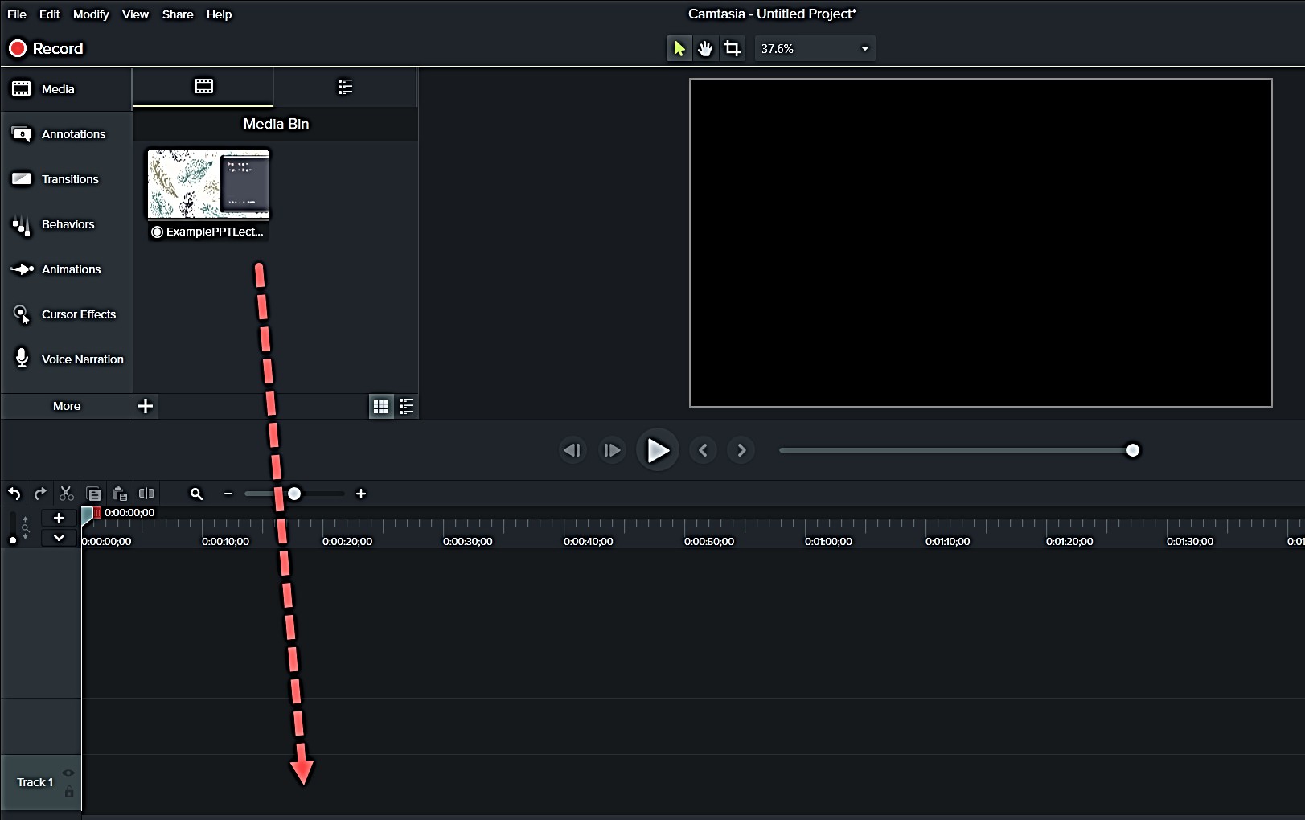Open the Cursor Effects panel
Screen dimensions: 1305x820
click(66, 314)
